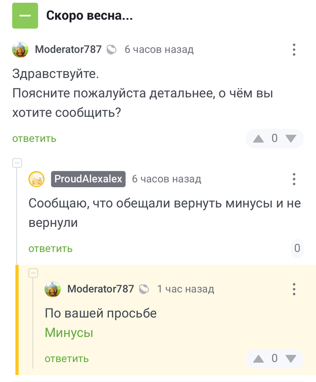Image resolution: width=316 pixels, height=382 pixels.
Task: Click the avatar in the highlighted Moderator787 reply
Action: 53,289
